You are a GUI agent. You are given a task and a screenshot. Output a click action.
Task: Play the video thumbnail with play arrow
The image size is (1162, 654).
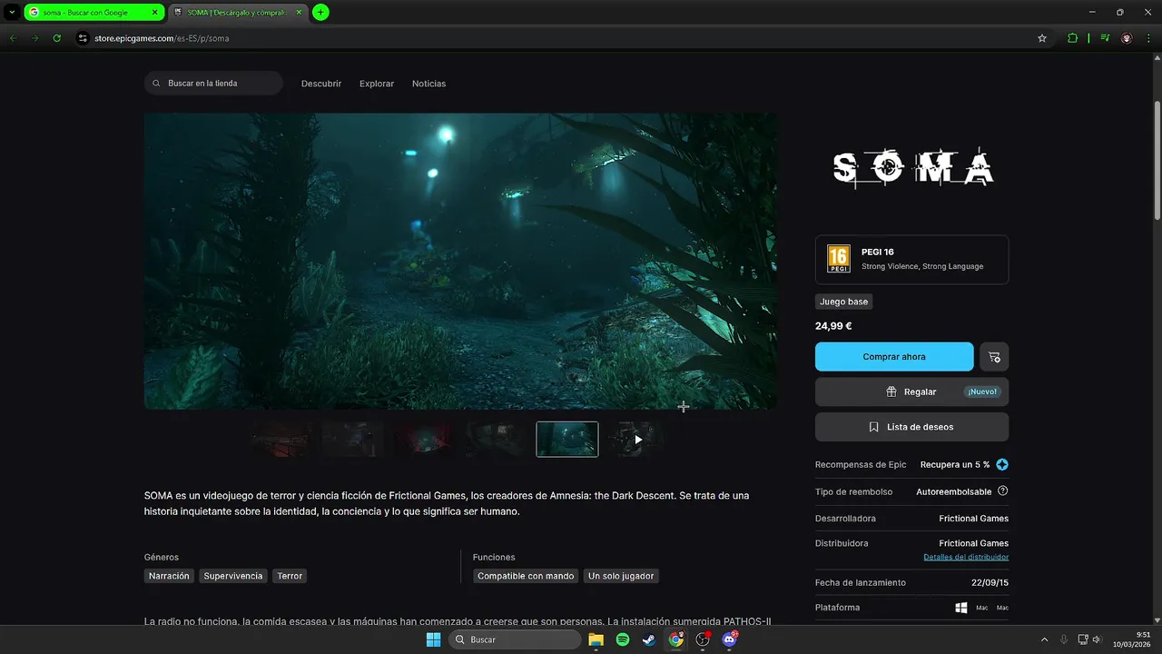[638, 440]
